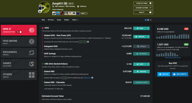Click the HIVE price bar chart

point(173,36)
